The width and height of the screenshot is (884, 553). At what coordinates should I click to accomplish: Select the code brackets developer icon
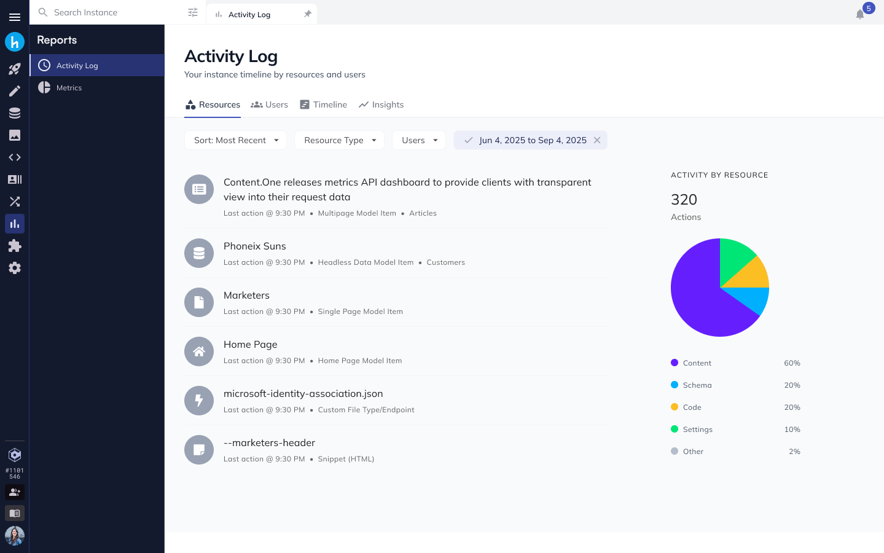[x=15, y=157]
